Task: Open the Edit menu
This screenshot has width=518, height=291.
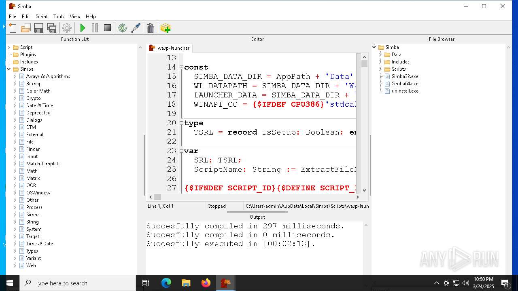Action: click(x=26, y=17)
